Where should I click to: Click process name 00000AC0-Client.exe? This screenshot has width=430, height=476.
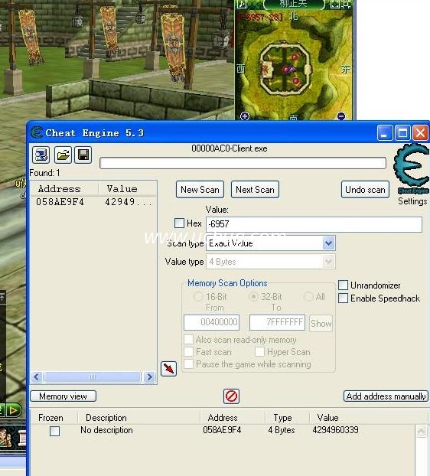[230, 148]
